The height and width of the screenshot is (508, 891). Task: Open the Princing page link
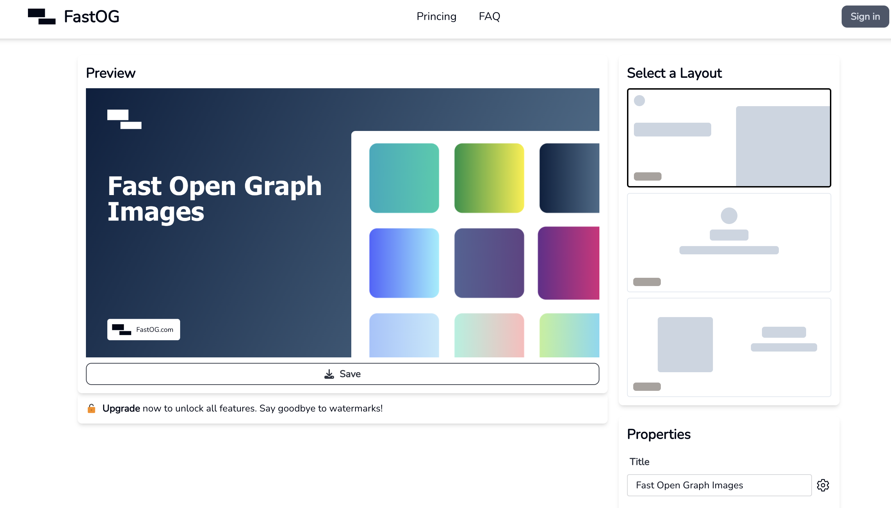coord(436,17)
